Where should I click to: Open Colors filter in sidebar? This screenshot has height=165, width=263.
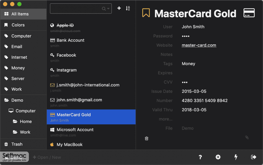(24, 25)
